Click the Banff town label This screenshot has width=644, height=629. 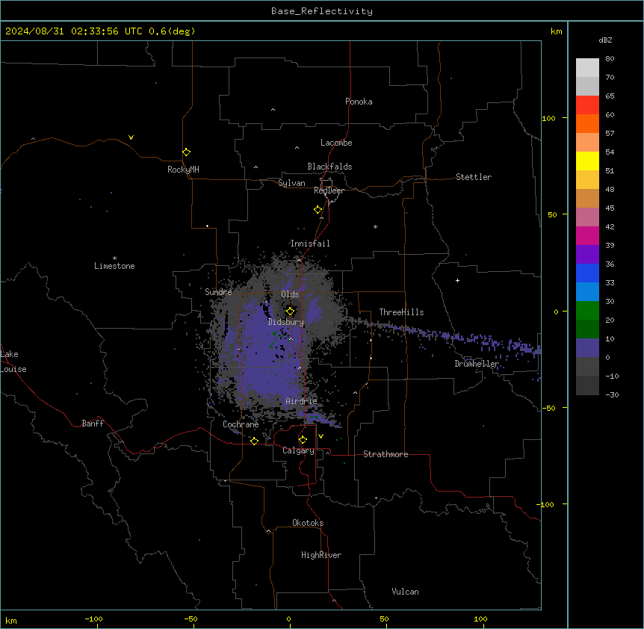tap(93, 424)
